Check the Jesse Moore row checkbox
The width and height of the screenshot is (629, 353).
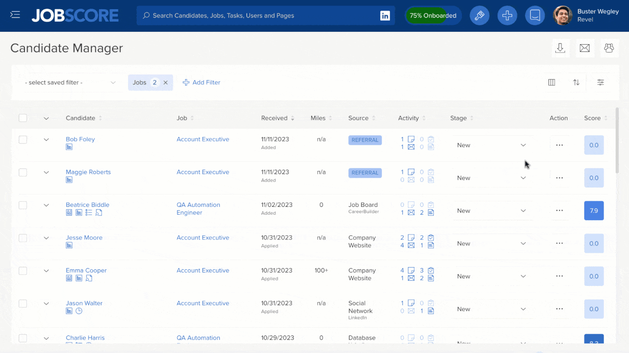(x=23, y=238)
